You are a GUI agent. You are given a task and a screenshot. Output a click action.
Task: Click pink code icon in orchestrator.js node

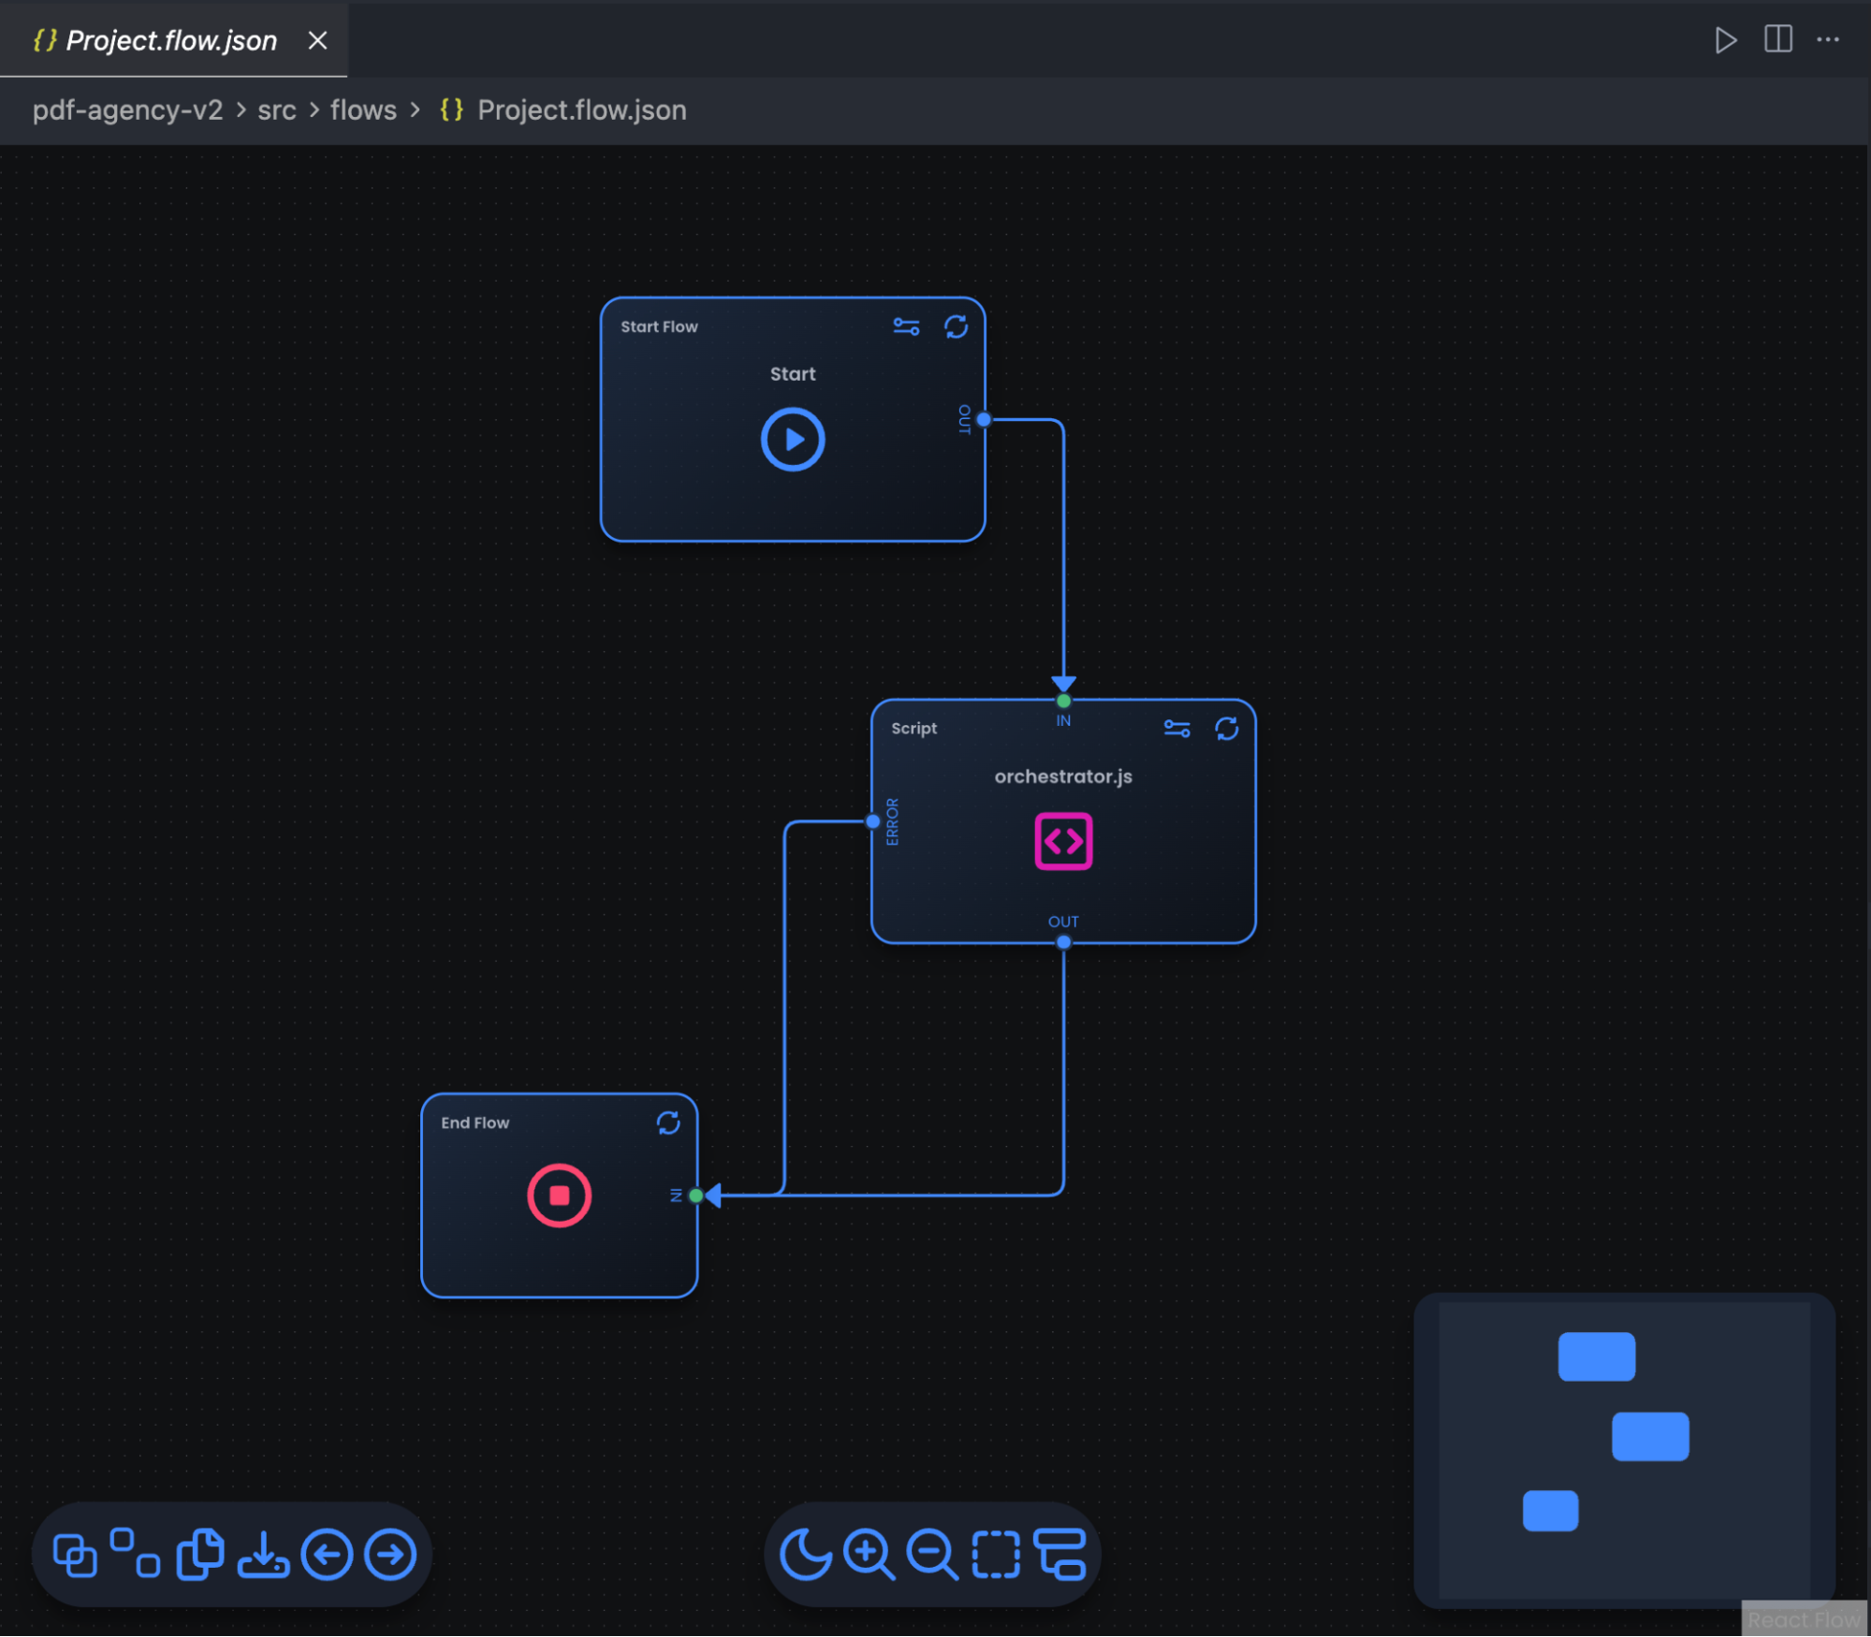pos(1063,841)
